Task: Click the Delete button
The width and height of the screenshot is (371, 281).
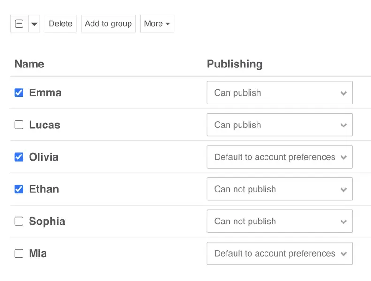Action: point(61,24)
